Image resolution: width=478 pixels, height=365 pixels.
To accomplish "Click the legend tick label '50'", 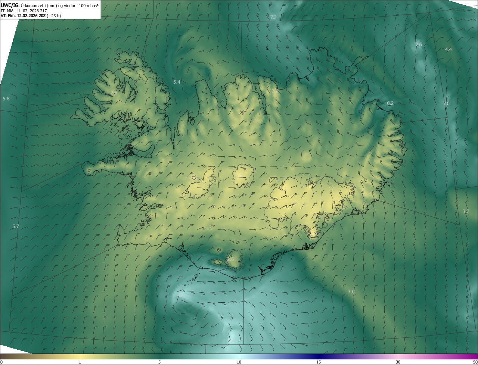I will pyautogui.click(x=475, y=362).
